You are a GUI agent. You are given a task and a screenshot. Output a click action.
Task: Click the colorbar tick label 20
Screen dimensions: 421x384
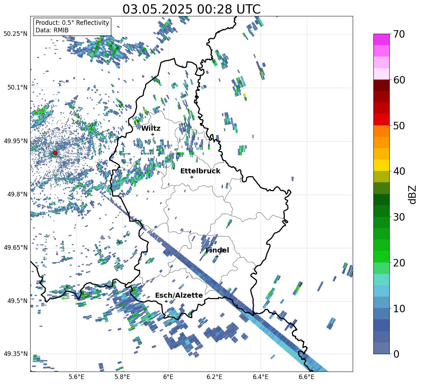[x=399, y=263]
